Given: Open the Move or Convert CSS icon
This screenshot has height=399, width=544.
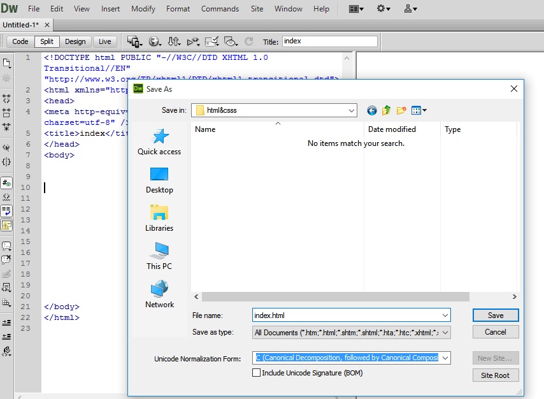Looking at the screenshot, I should click(x=6, y=302).
